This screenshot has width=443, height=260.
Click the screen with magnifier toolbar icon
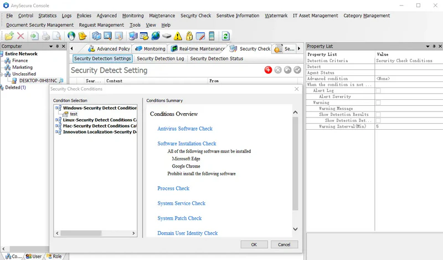click(x=107, y=36)
